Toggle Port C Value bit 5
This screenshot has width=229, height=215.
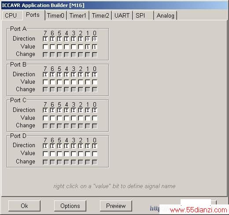coord(59,118)
